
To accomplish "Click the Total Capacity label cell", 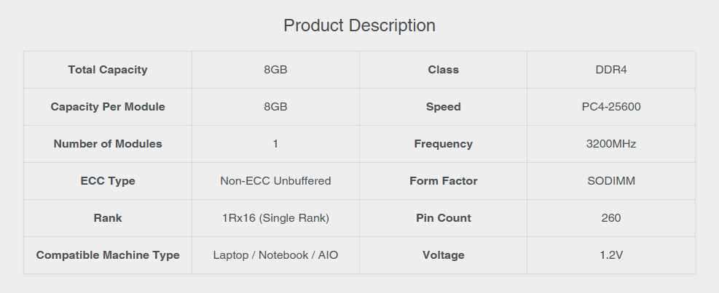I will click(x=108, y=70).
